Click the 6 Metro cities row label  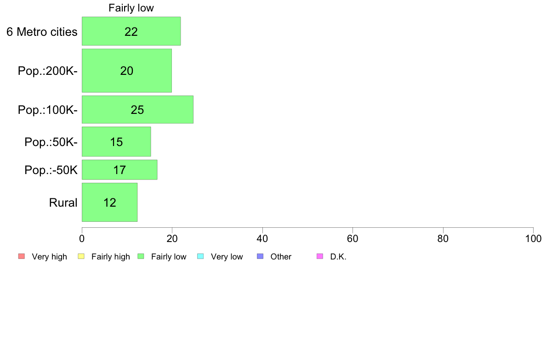coord(42,32)
